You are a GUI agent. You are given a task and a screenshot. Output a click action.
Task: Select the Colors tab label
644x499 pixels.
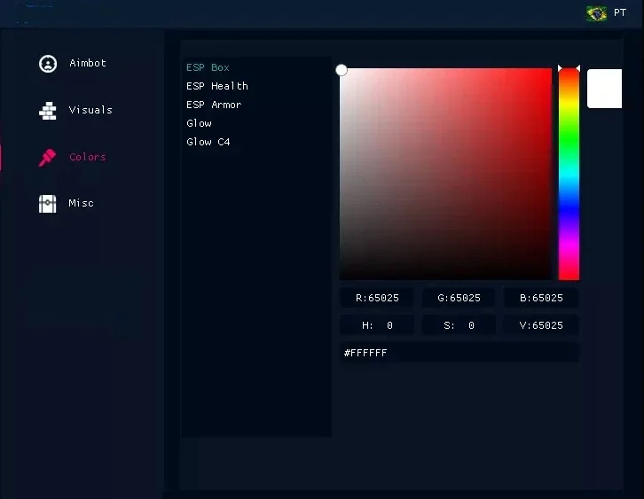point(88,157)
